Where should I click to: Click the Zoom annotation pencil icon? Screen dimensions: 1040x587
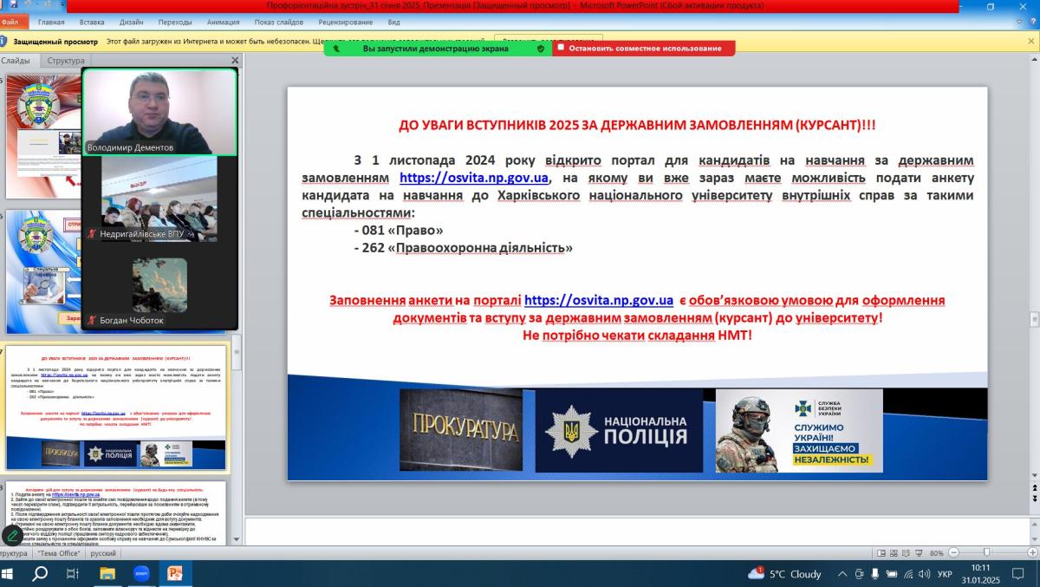click(x=12, y=535)
